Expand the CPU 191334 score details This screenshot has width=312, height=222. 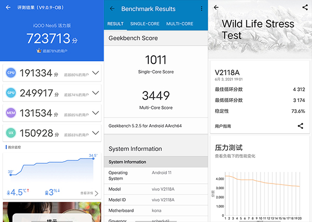95,74
